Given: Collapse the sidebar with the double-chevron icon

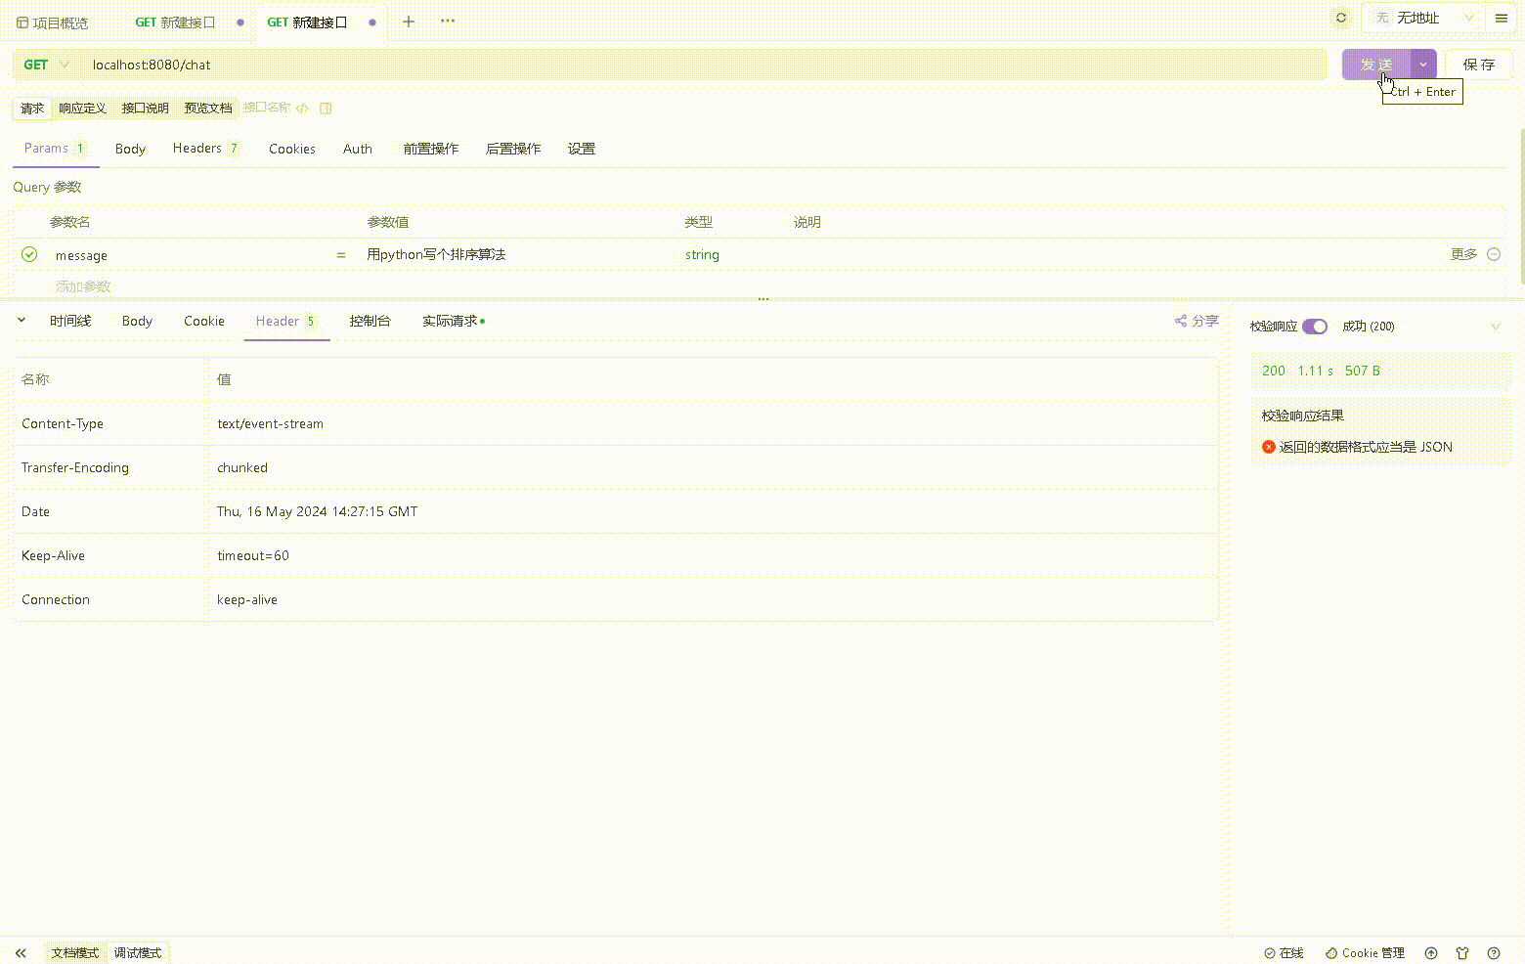Looking at the screenshot, I should coord(21,952).
